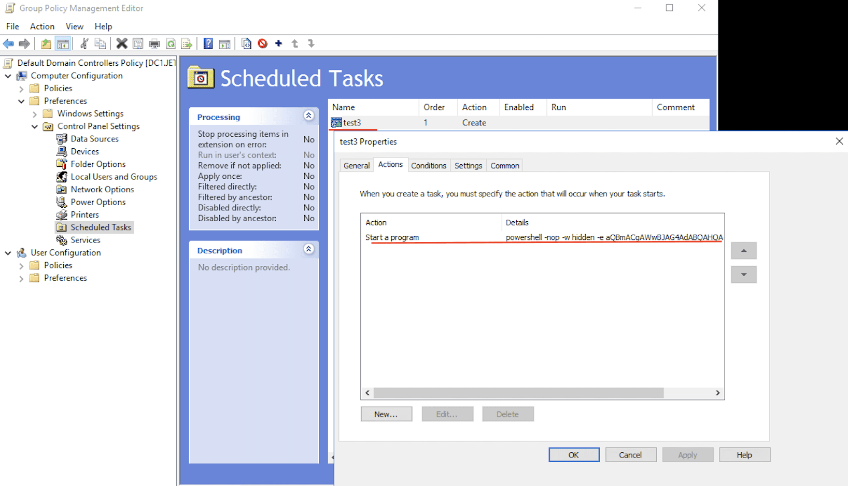Click the red Disable item toolbar icon
The height and width of the screenshot is (486, 848).
coord(263,44)
